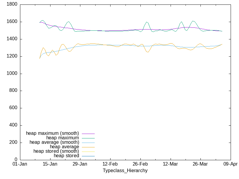Select the 12-Mar x-axis date label
Viewport: 239px width, 179px height.
[170, 164]
